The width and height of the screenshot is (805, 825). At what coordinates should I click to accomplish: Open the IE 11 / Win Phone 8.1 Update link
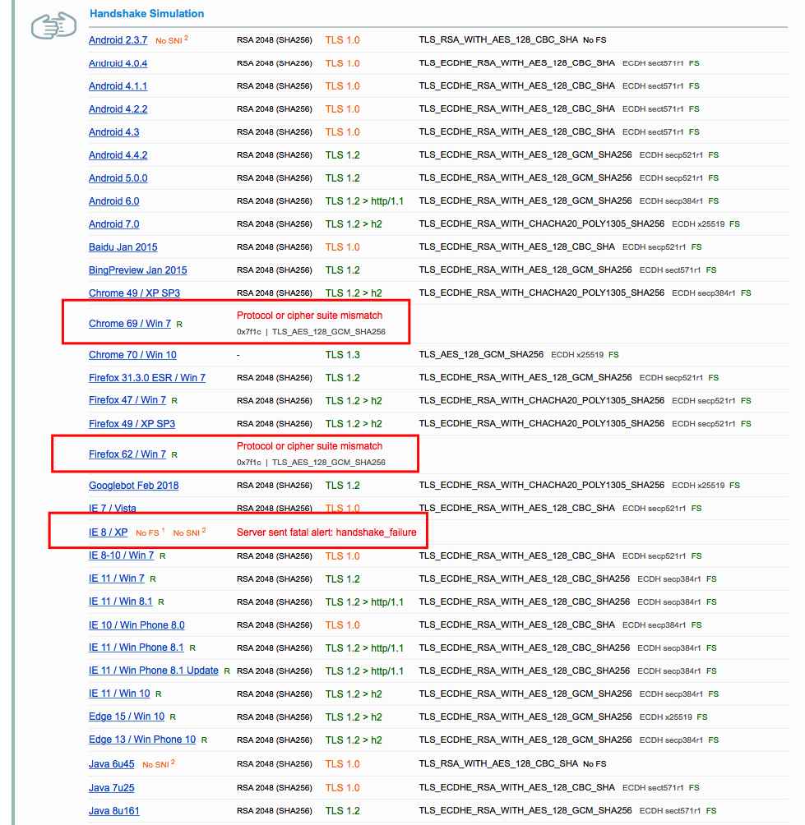[x=153, y=671]
